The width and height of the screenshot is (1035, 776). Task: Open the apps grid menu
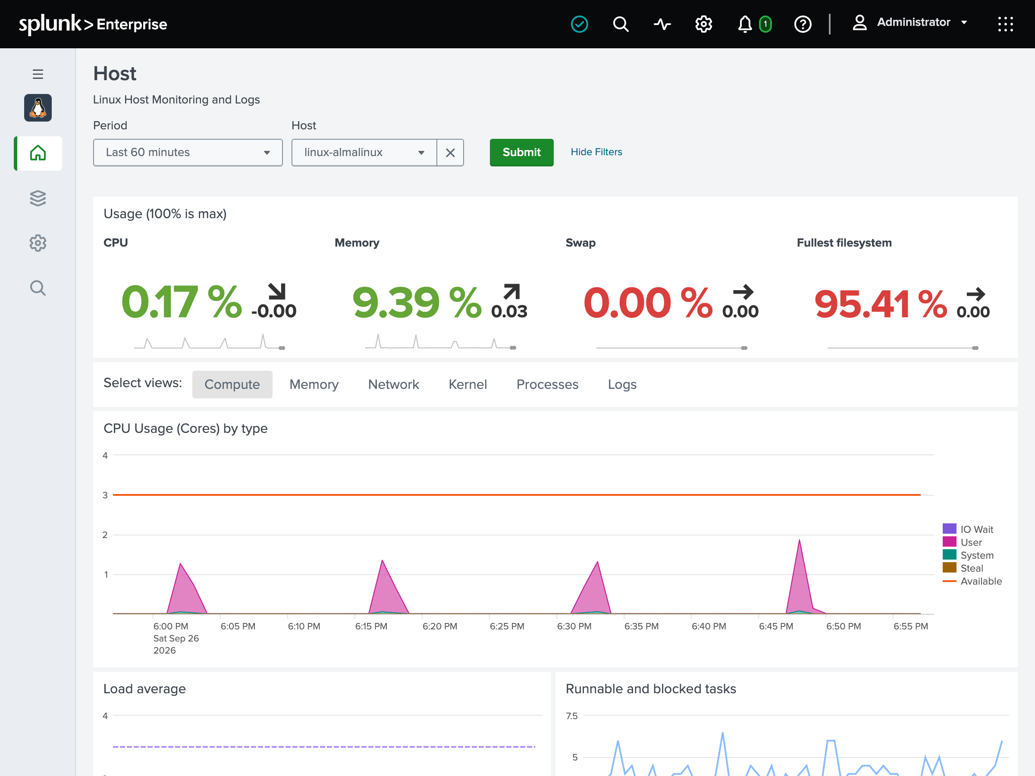1005,24
